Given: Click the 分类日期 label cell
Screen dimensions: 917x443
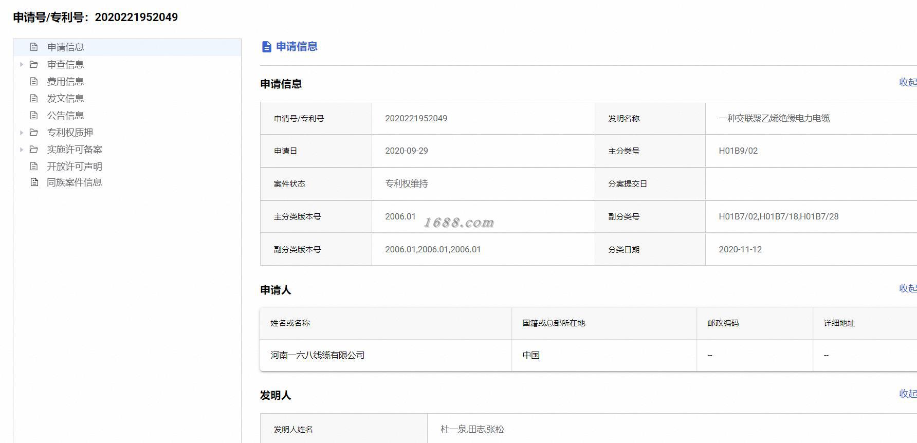Looking at the screenshot, I should pyautogui.click(x=650, y=250).
